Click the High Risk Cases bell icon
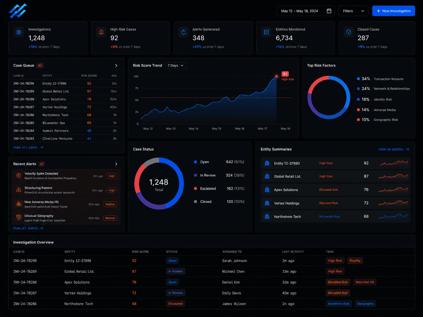The width and height of the screenshot is (423, 317). tap(101, 32)
